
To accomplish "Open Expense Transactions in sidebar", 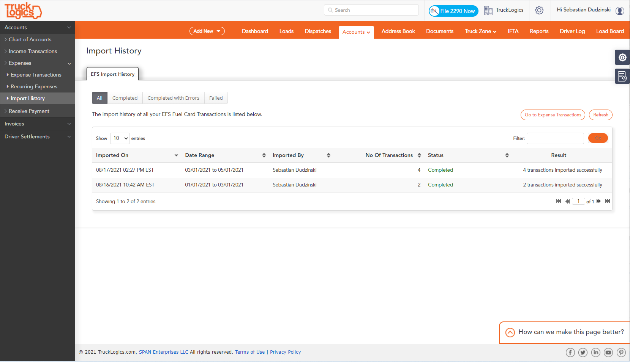I will click(36, 75).
